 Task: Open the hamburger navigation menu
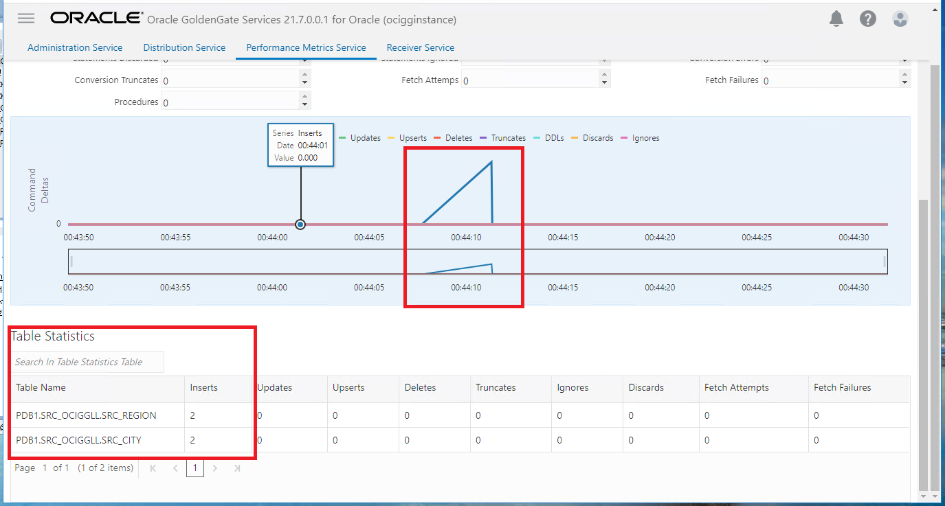26,19
